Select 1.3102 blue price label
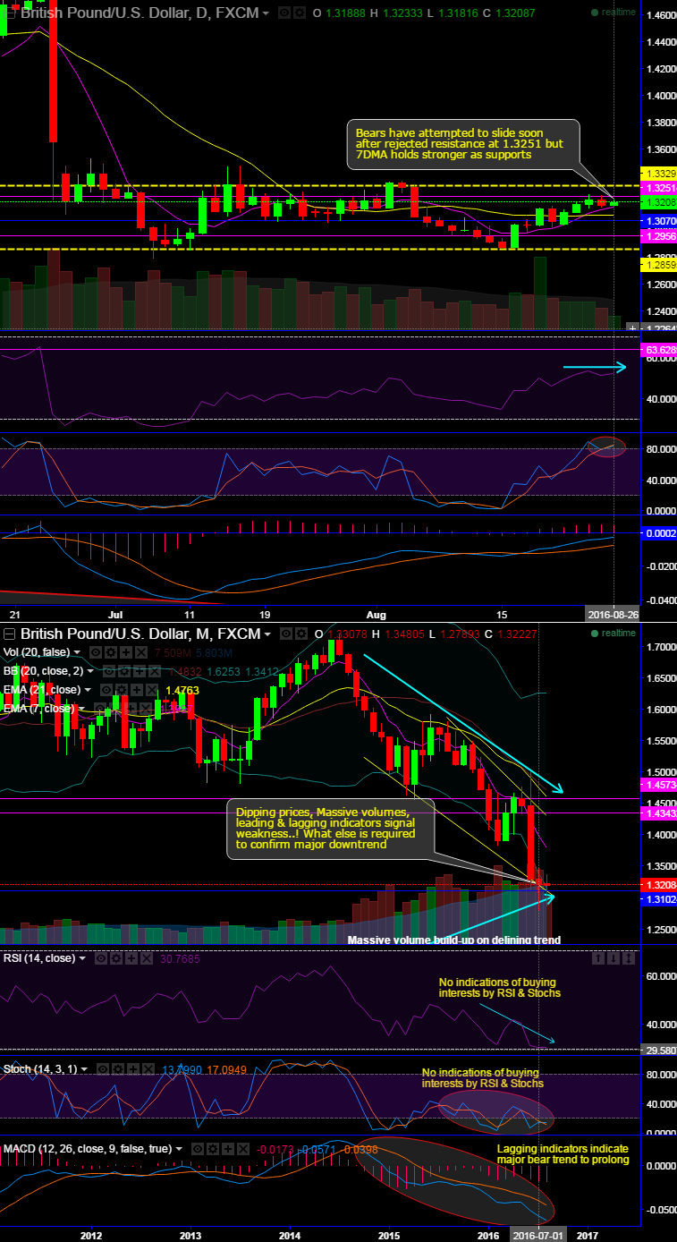Image resolution: width=677 pixels, height=1242 pixels. click(660, 899)
